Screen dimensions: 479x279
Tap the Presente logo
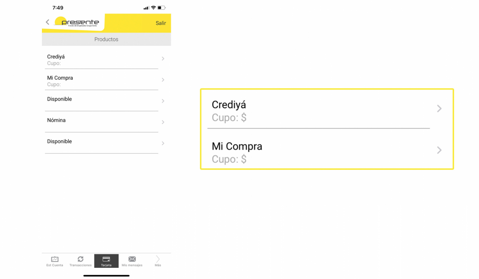[x=77, y=22]
